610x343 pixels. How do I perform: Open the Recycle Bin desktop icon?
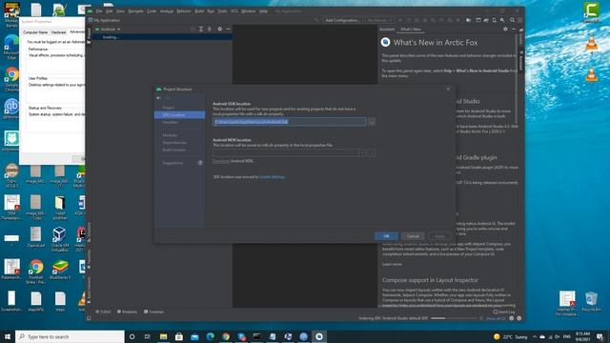tap(591, 302)
